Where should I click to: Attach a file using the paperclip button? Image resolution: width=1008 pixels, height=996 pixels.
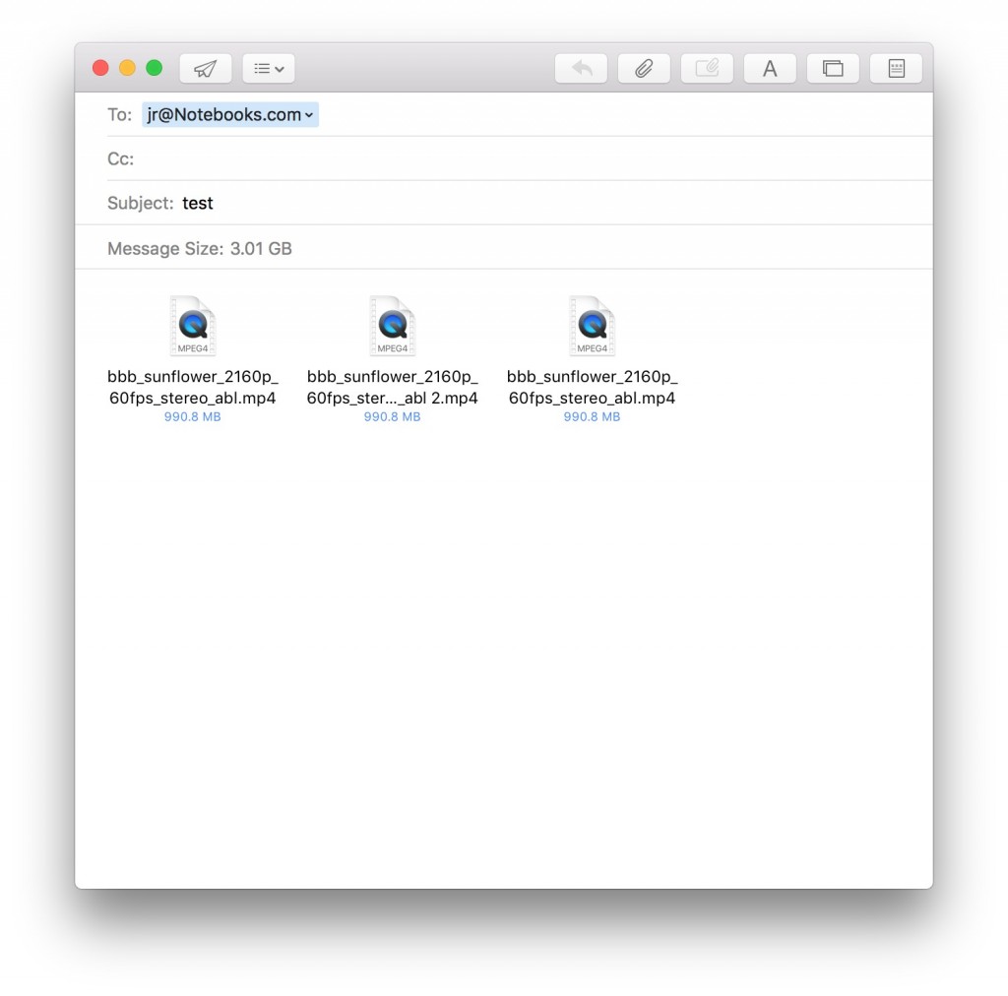pyautogui.click(x=644, y=68)
